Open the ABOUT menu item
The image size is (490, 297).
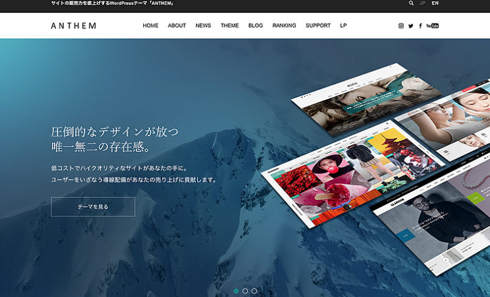pos(177,25)
